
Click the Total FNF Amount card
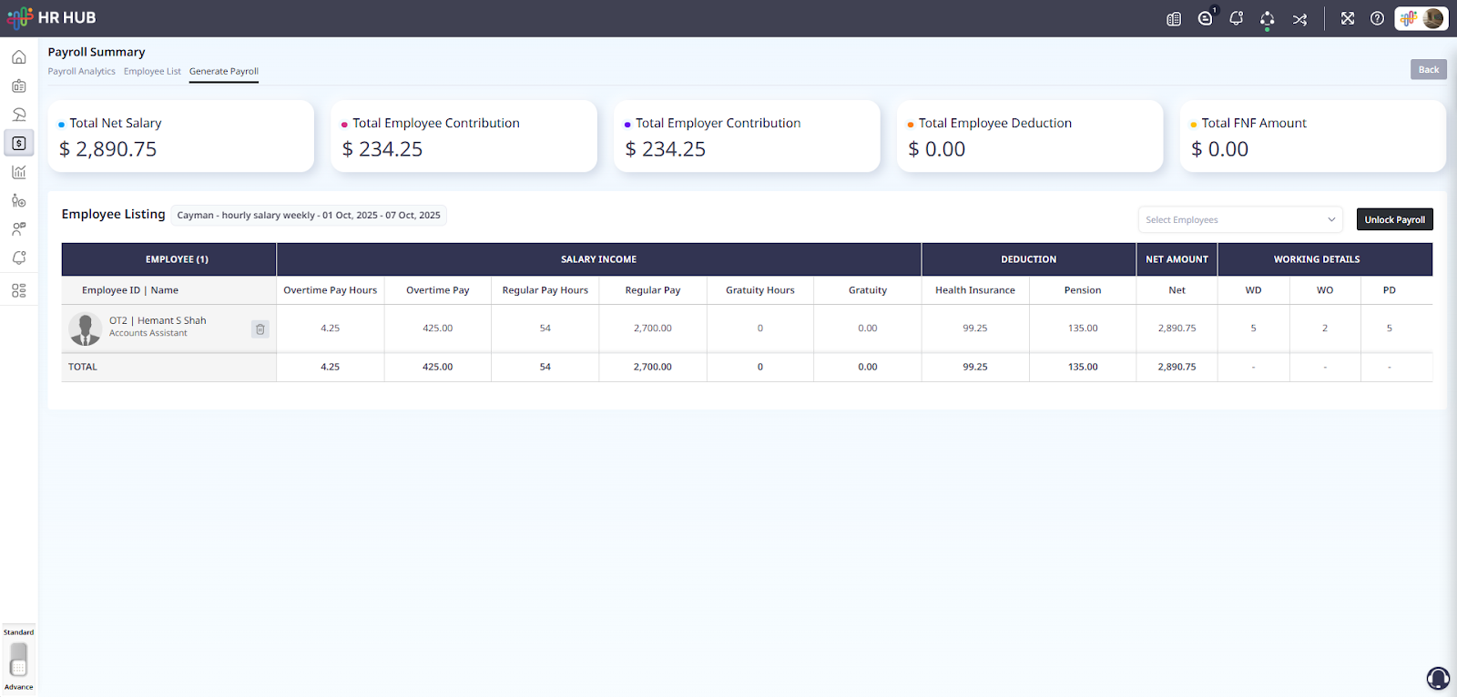click(x=1313, y=136)
